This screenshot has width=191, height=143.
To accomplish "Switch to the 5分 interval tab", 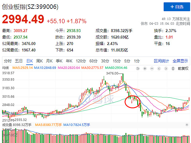I will 127,61.
